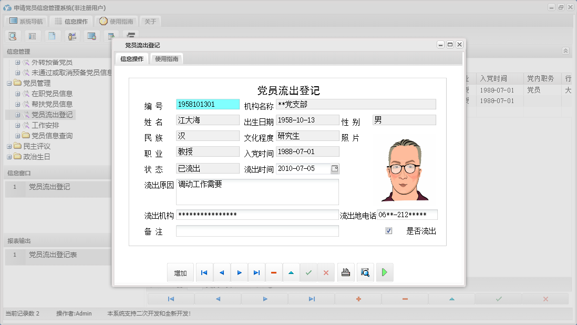
Task: Select the personnel management icon in toolbar
Action: 72,36
